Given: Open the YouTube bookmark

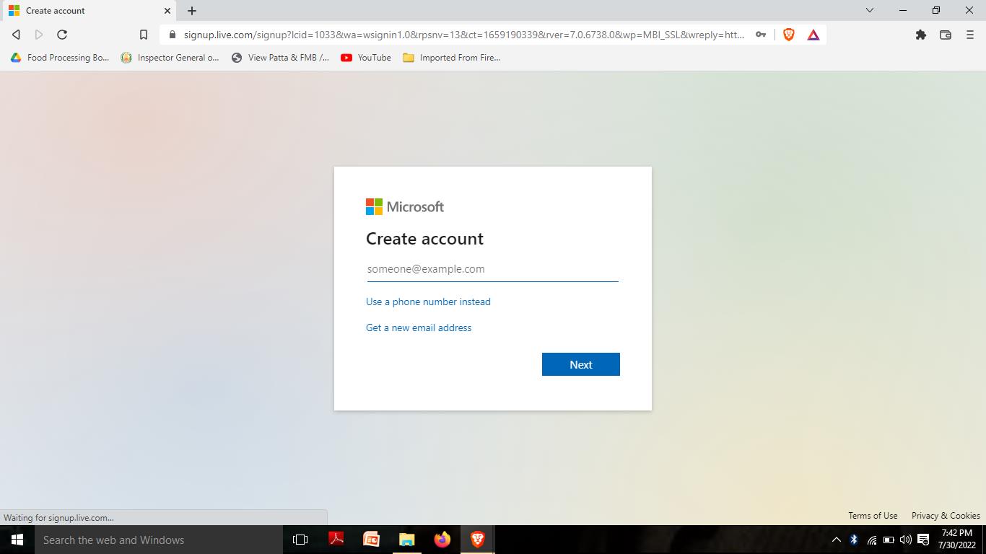Looking at the screenshot, I should (366, 58).
